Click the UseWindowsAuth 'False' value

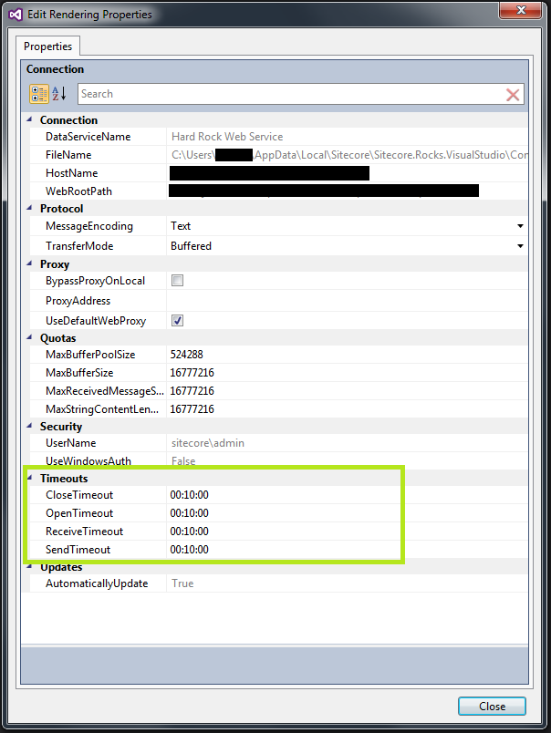pyautogui.click(x=183, y=461)
